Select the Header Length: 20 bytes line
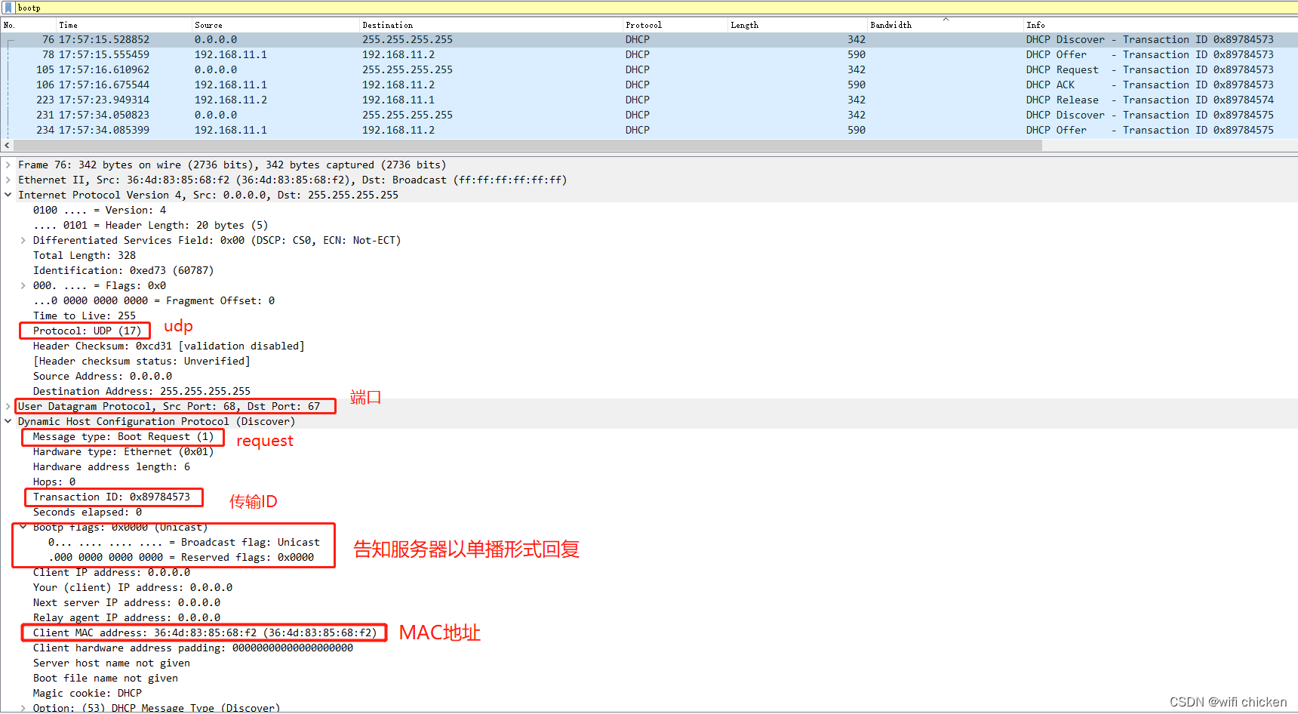This screenshot has width=1298, height=714. [x=150, y=225]
